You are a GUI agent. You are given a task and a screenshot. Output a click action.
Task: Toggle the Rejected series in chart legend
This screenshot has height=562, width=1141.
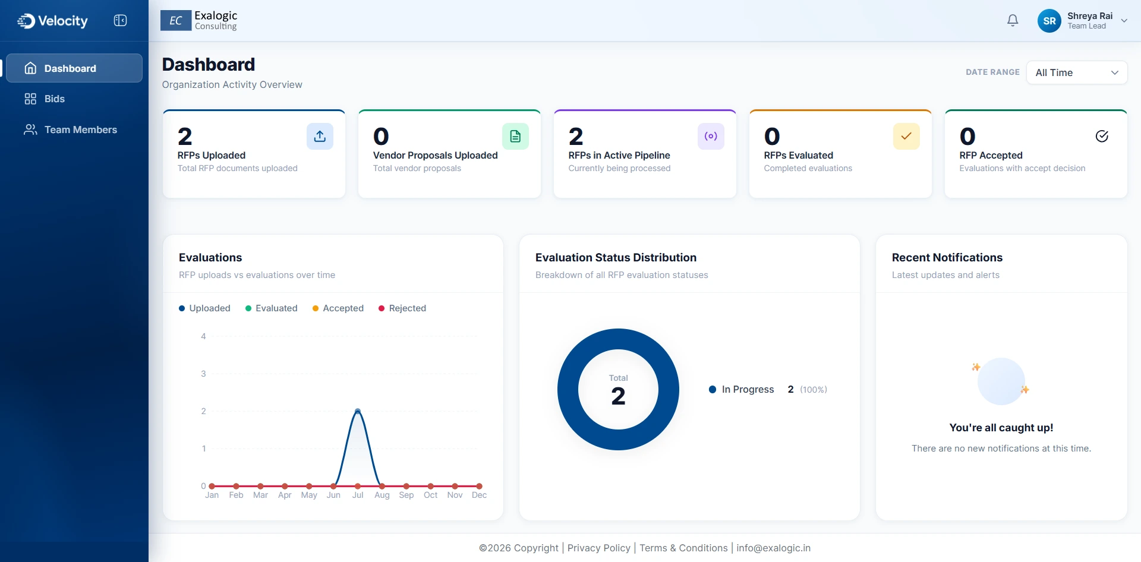[402, 308]
